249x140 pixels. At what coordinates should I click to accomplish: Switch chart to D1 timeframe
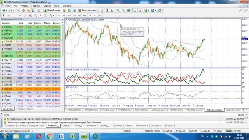coord(90,16)
